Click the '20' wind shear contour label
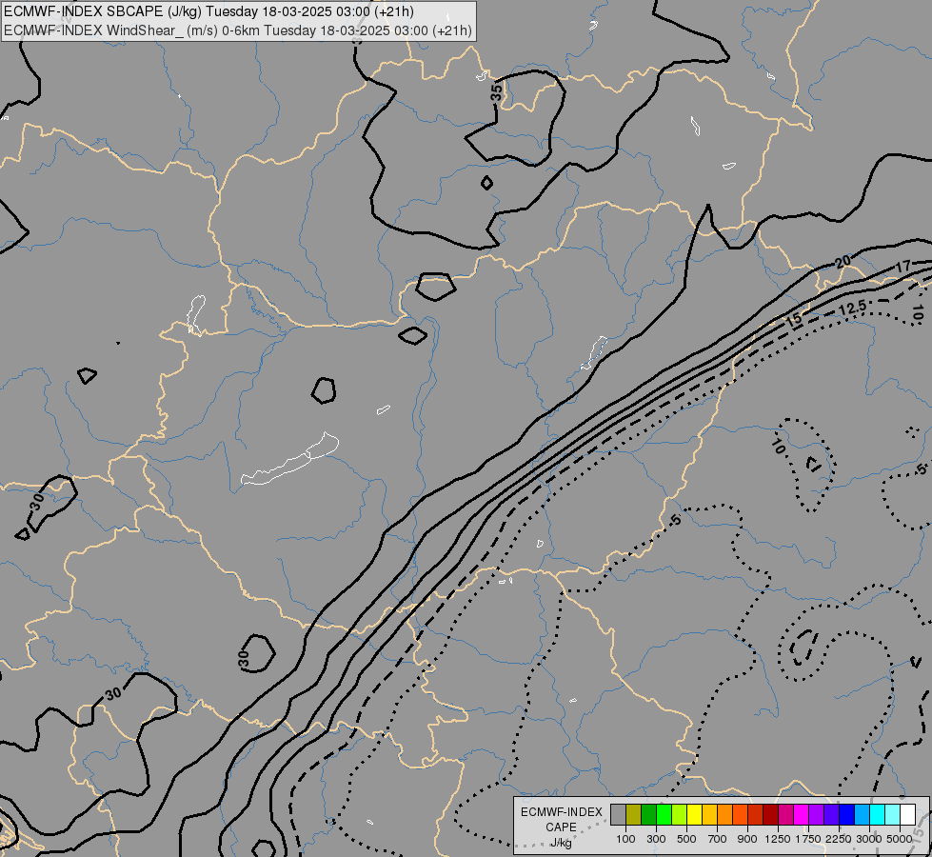932x857 pixels. 843,261
